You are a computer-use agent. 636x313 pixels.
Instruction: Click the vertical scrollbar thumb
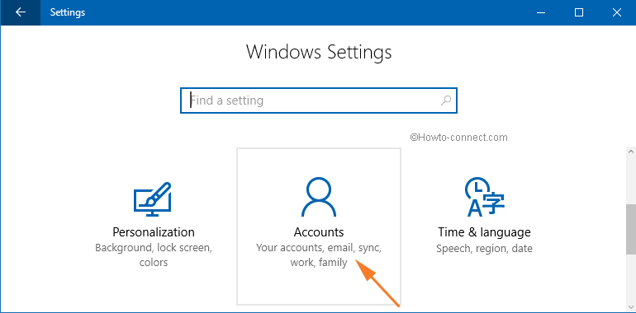tap(631, 229)
